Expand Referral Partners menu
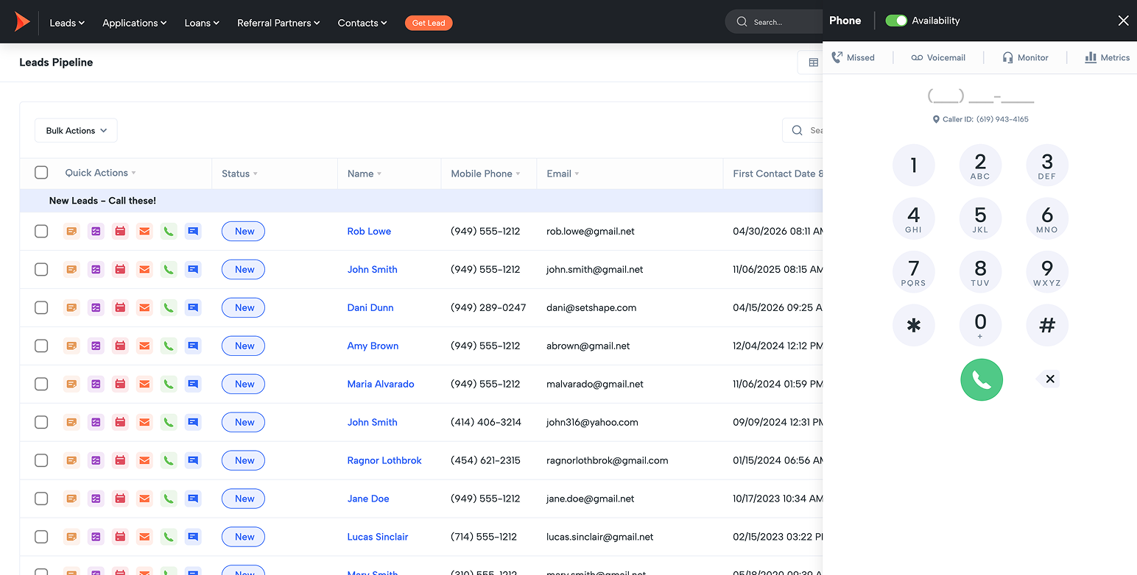Viewport: 1137px width, 575px height. pos(278,23)
